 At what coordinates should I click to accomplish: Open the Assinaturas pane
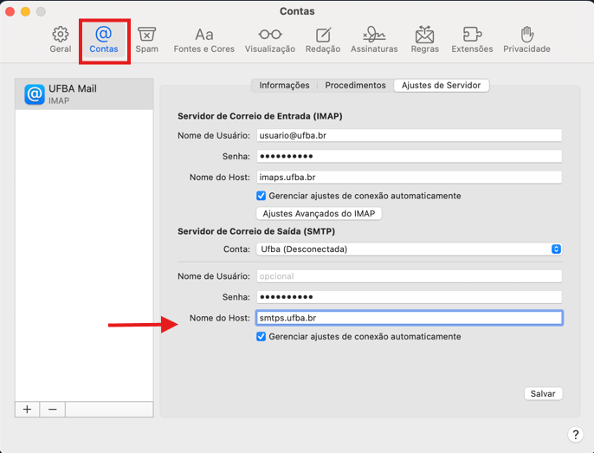(374, 40)
